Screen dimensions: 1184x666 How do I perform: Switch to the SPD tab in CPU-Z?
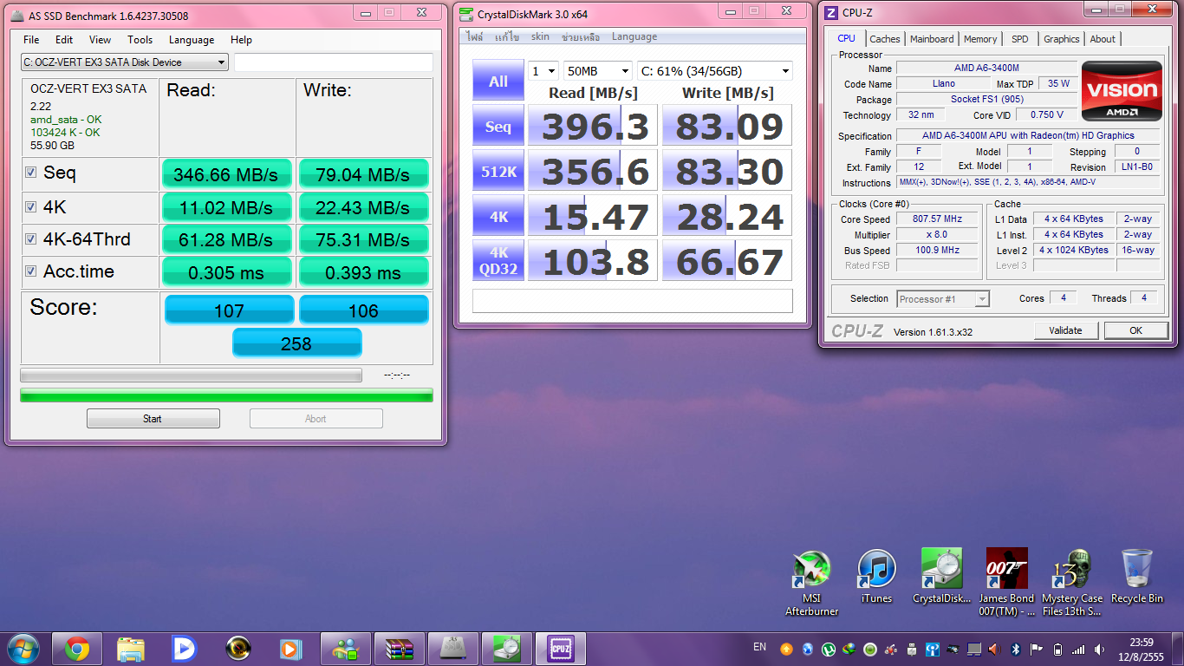1020,39
